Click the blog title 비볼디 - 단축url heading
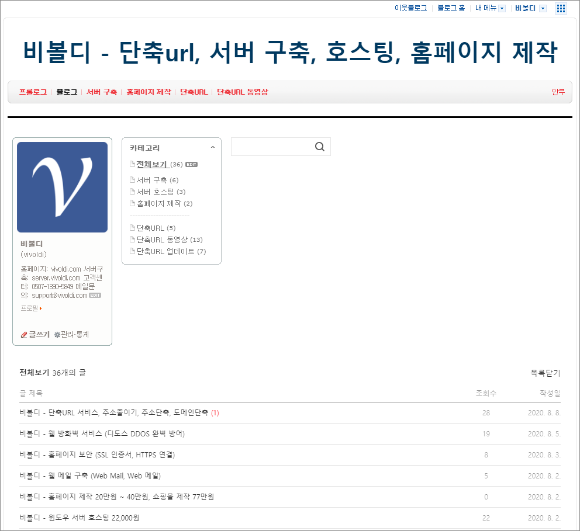 [290, 52]
